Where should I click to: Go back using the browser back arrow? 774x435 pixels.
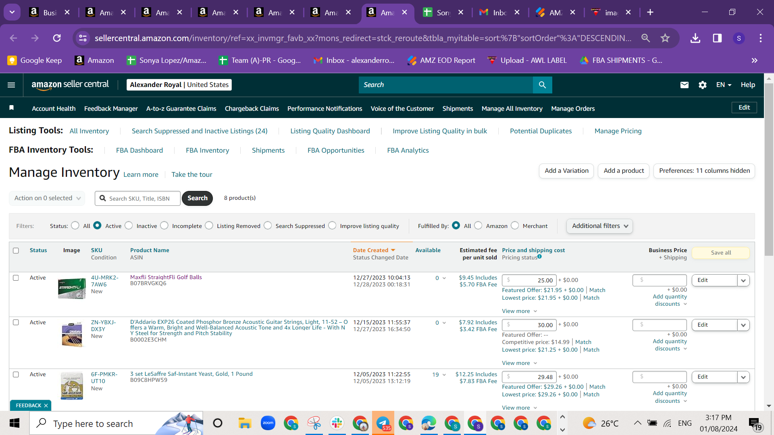tap(13, 38)
